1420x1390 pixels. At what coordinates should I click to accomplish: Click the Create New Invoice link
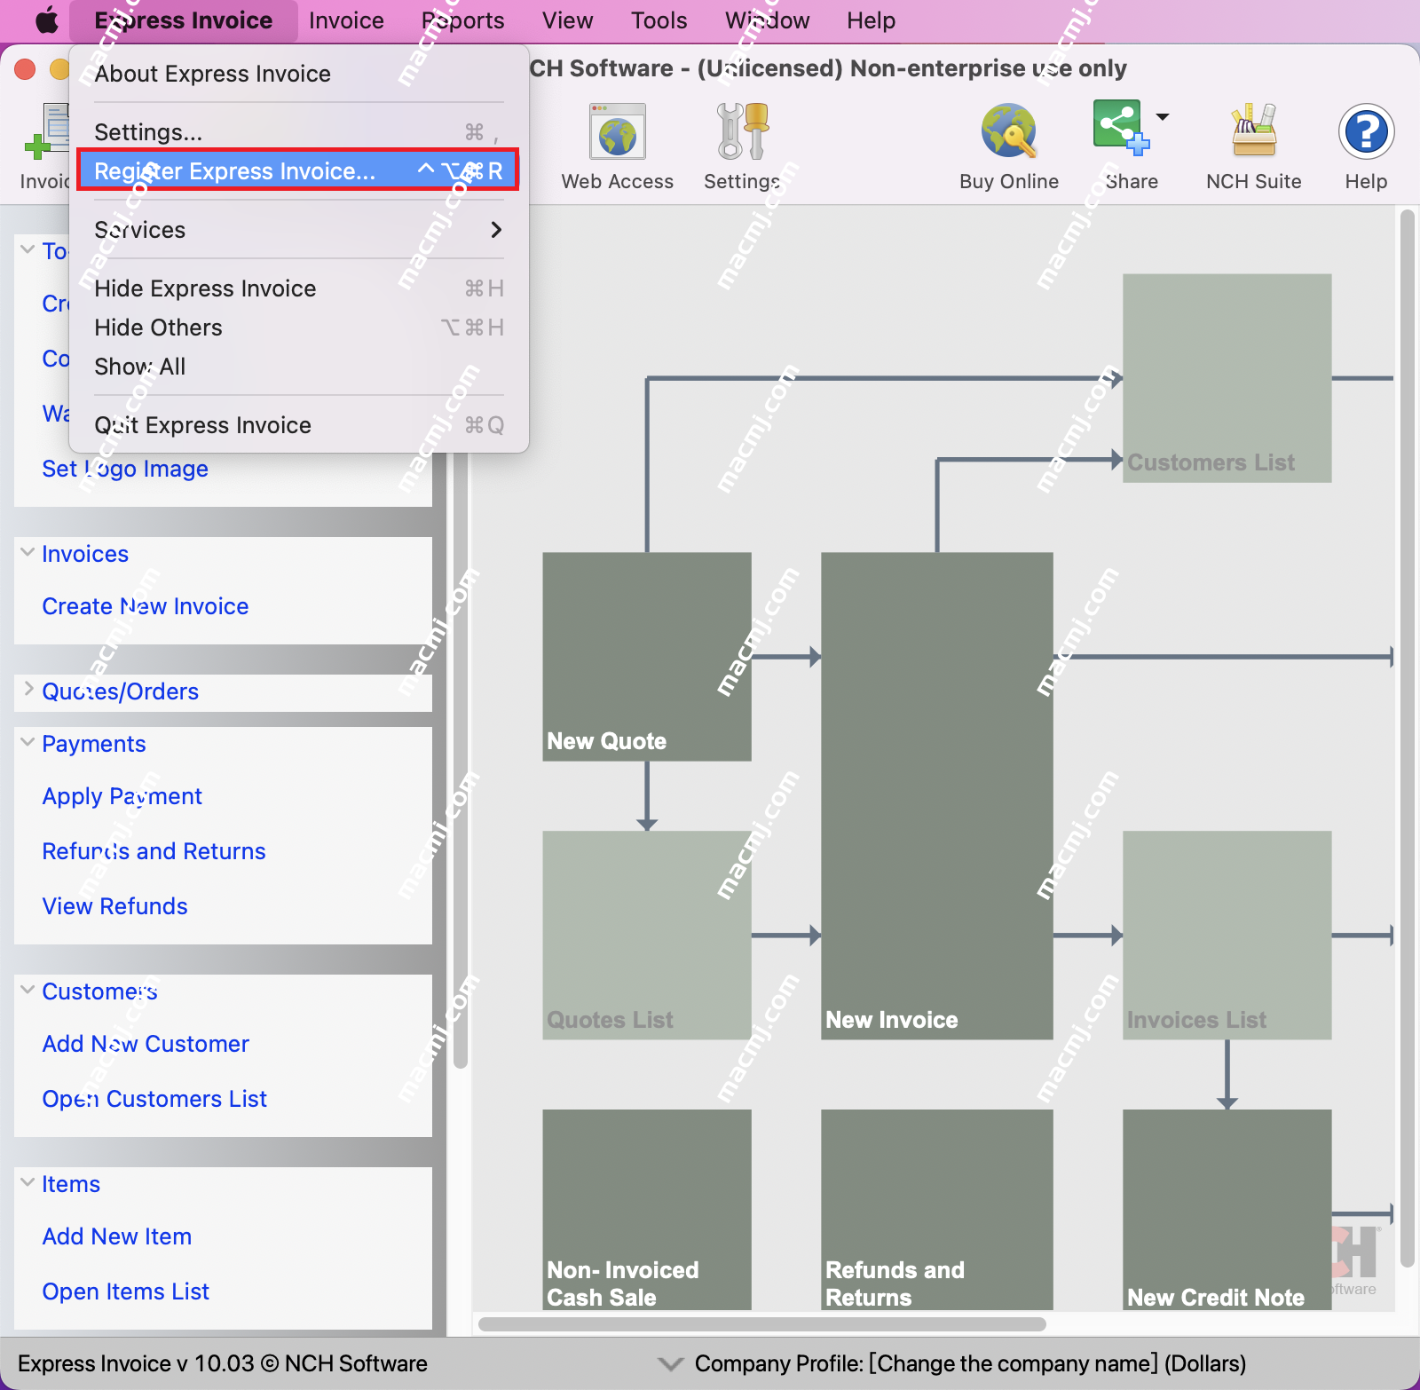tap(146, 606)
